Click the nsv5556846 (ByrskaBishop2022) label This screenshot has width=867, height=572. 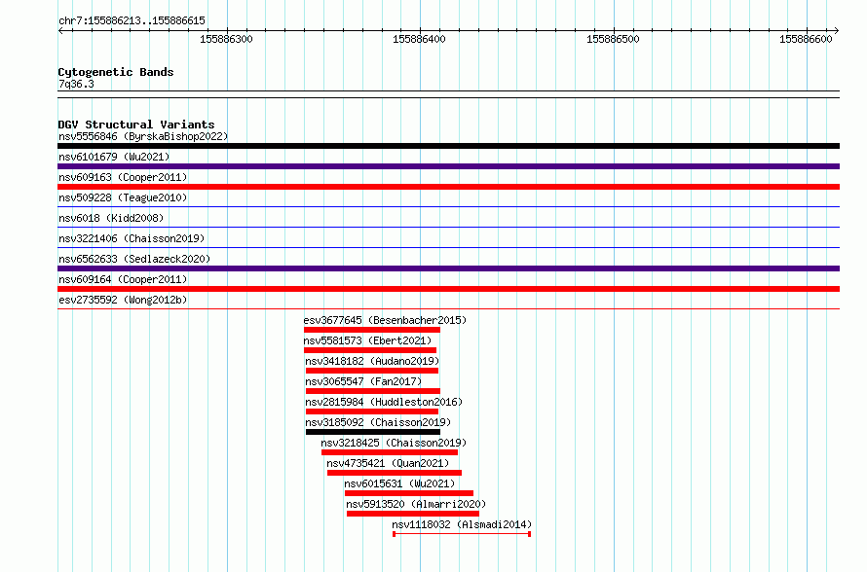(x=143, y=136)
